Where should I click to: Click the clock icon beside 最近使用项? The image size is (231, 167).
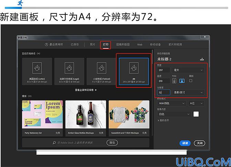pos(46,44)
